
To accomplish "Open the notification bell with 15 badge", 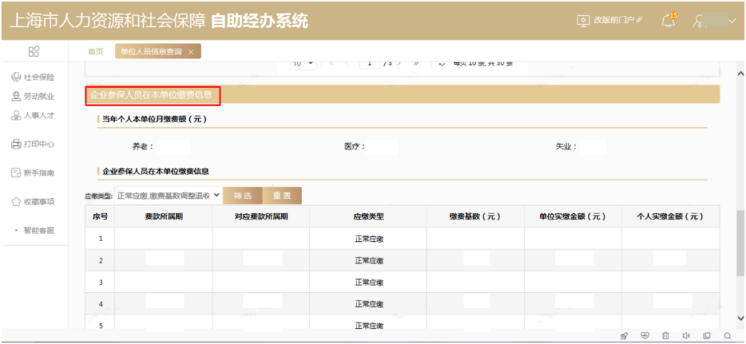I will coord(668,21).
